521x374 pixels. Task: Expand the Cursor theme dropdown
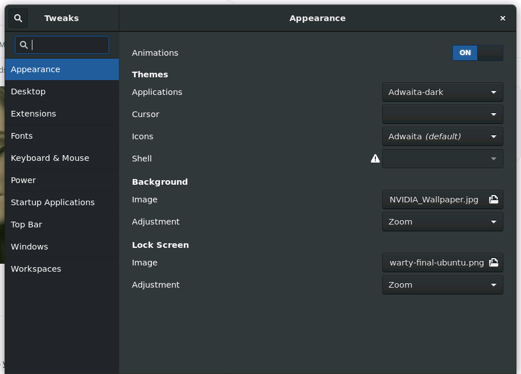(443, 114)
